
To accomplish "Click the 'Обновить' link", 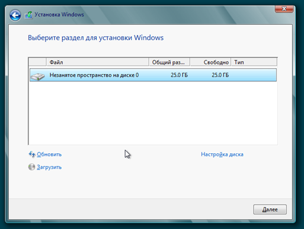I will (x=49, y=154).
